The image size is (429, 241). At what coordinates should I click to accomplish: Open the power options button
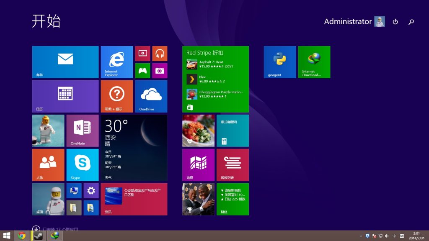395,22
